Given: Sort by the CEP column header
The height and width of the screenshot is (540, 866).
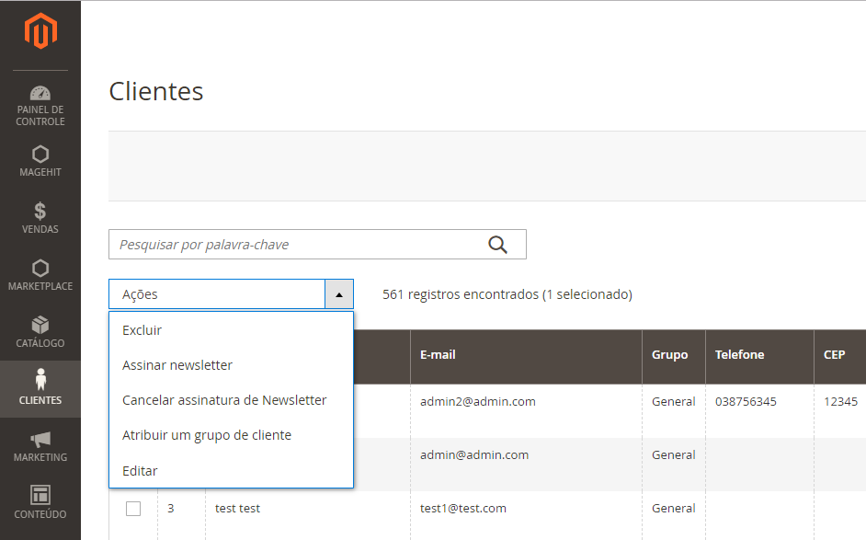Looking at the screenshot, I should click(840, 357).
